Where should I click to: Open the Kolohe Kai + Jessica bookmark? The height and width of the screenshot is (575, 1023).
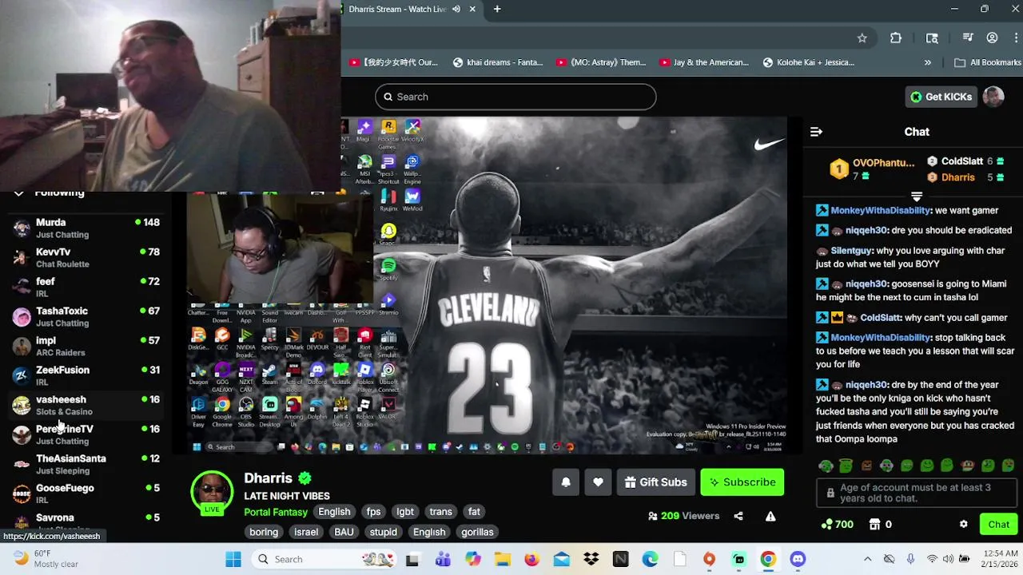[808, 62]
